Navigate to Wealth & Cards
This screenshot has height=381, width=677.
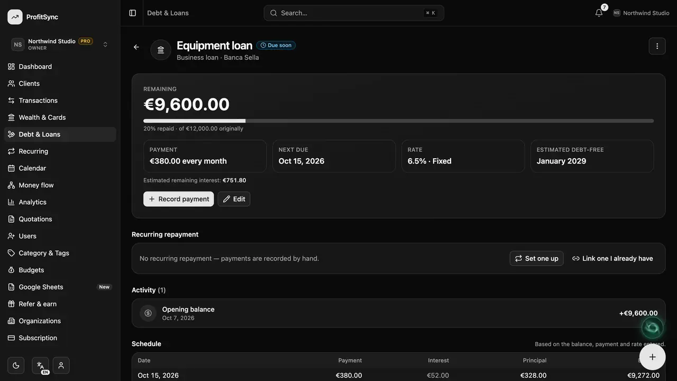pos(60,117)
